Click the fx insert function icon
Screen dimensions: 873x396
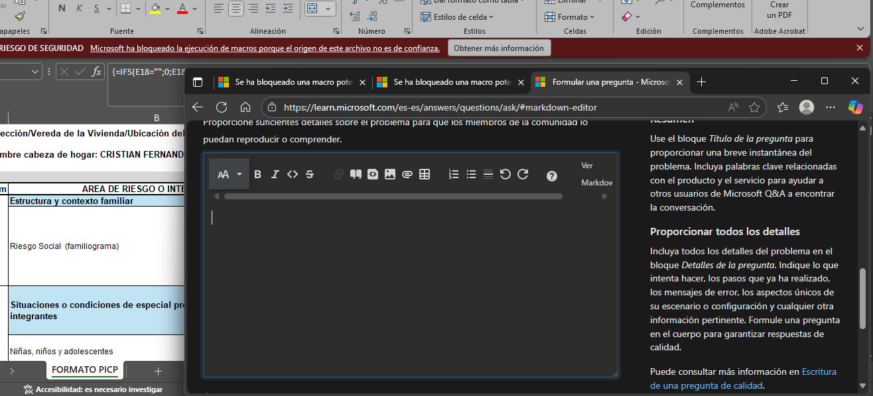[96, 72]
